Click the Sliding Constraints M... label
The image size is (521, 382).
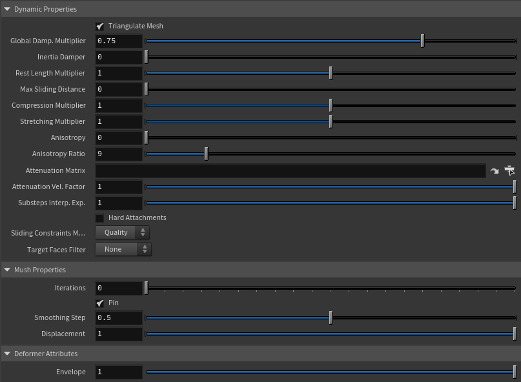48,233
